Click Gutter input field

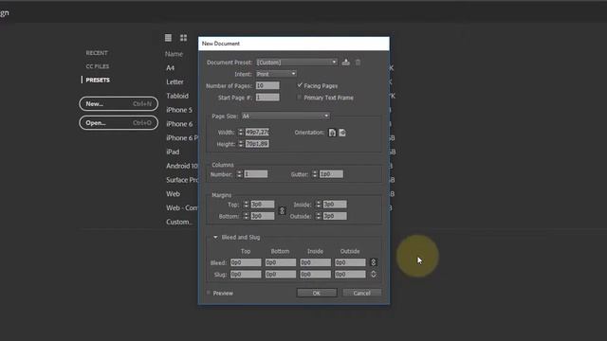click(331, 174)
